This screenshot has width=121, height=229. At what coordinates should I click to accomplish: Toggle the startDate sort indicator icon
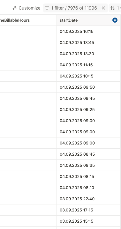pyautogui.click(x=115, y=20)
